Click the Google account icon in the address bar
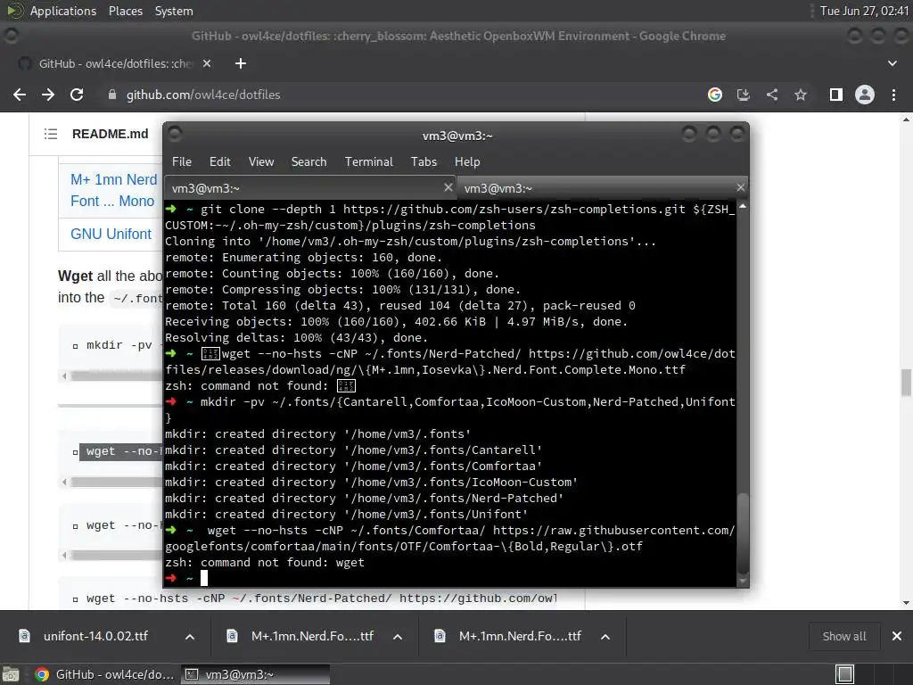913x685 pixels. [715, 95]
